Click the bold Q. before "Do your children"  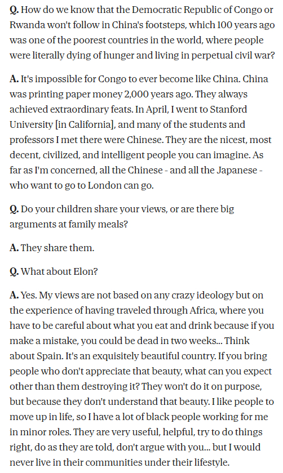pyautogui.click(x=14, y=209)
